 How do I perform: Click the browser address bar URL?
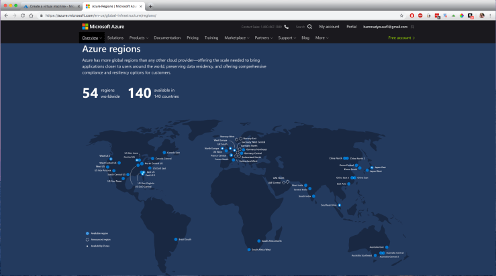(x=101, y=15)
